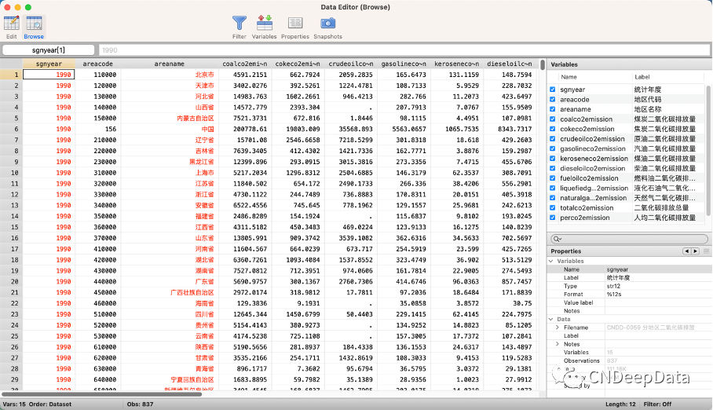Viewport: 713px width, 410px height.
Task: Click the Obs: 837 status bar entry
Action: tap(140, 404)
